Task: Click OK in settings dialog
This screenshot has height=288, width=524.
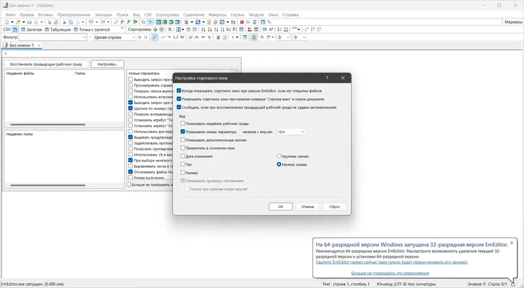Action: (x=280, y=206)
